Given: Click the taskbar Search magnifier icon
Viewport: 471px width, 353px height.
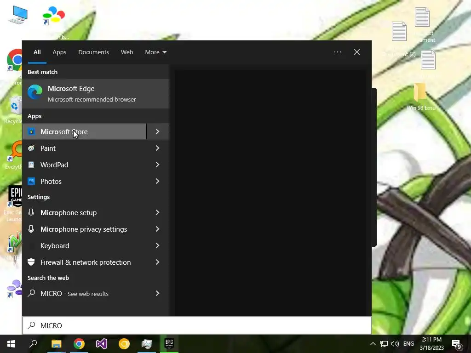Looking at the screenshot, I should (x=33, y=344).
